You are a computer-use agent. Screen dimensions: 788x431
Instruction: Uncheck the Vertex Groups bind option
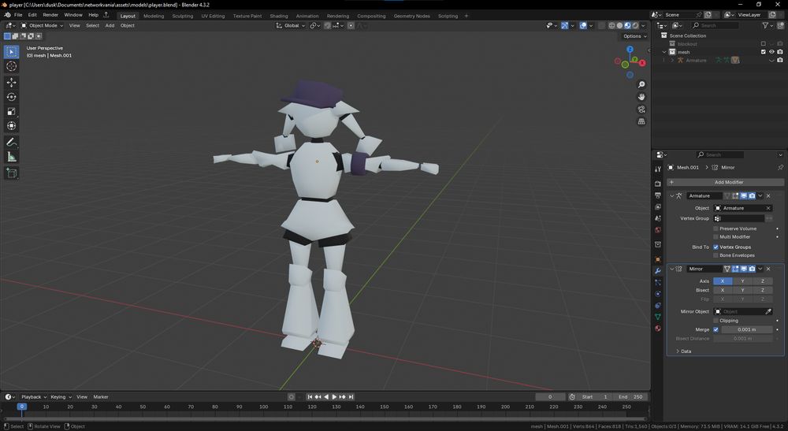point(716,247)
